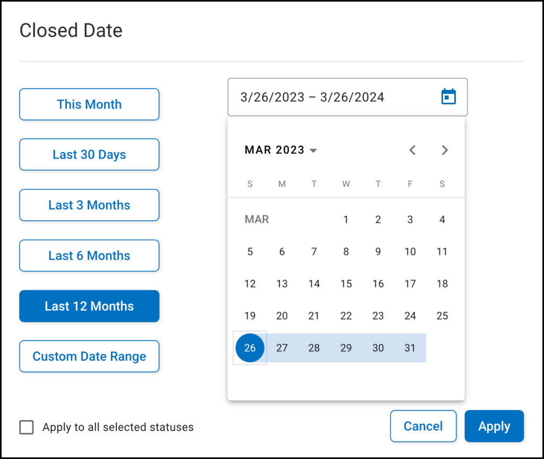The height and width of the screenshot is (459, 544).
Task: Select March 26 in the calendar
Action: coord(250,348)
